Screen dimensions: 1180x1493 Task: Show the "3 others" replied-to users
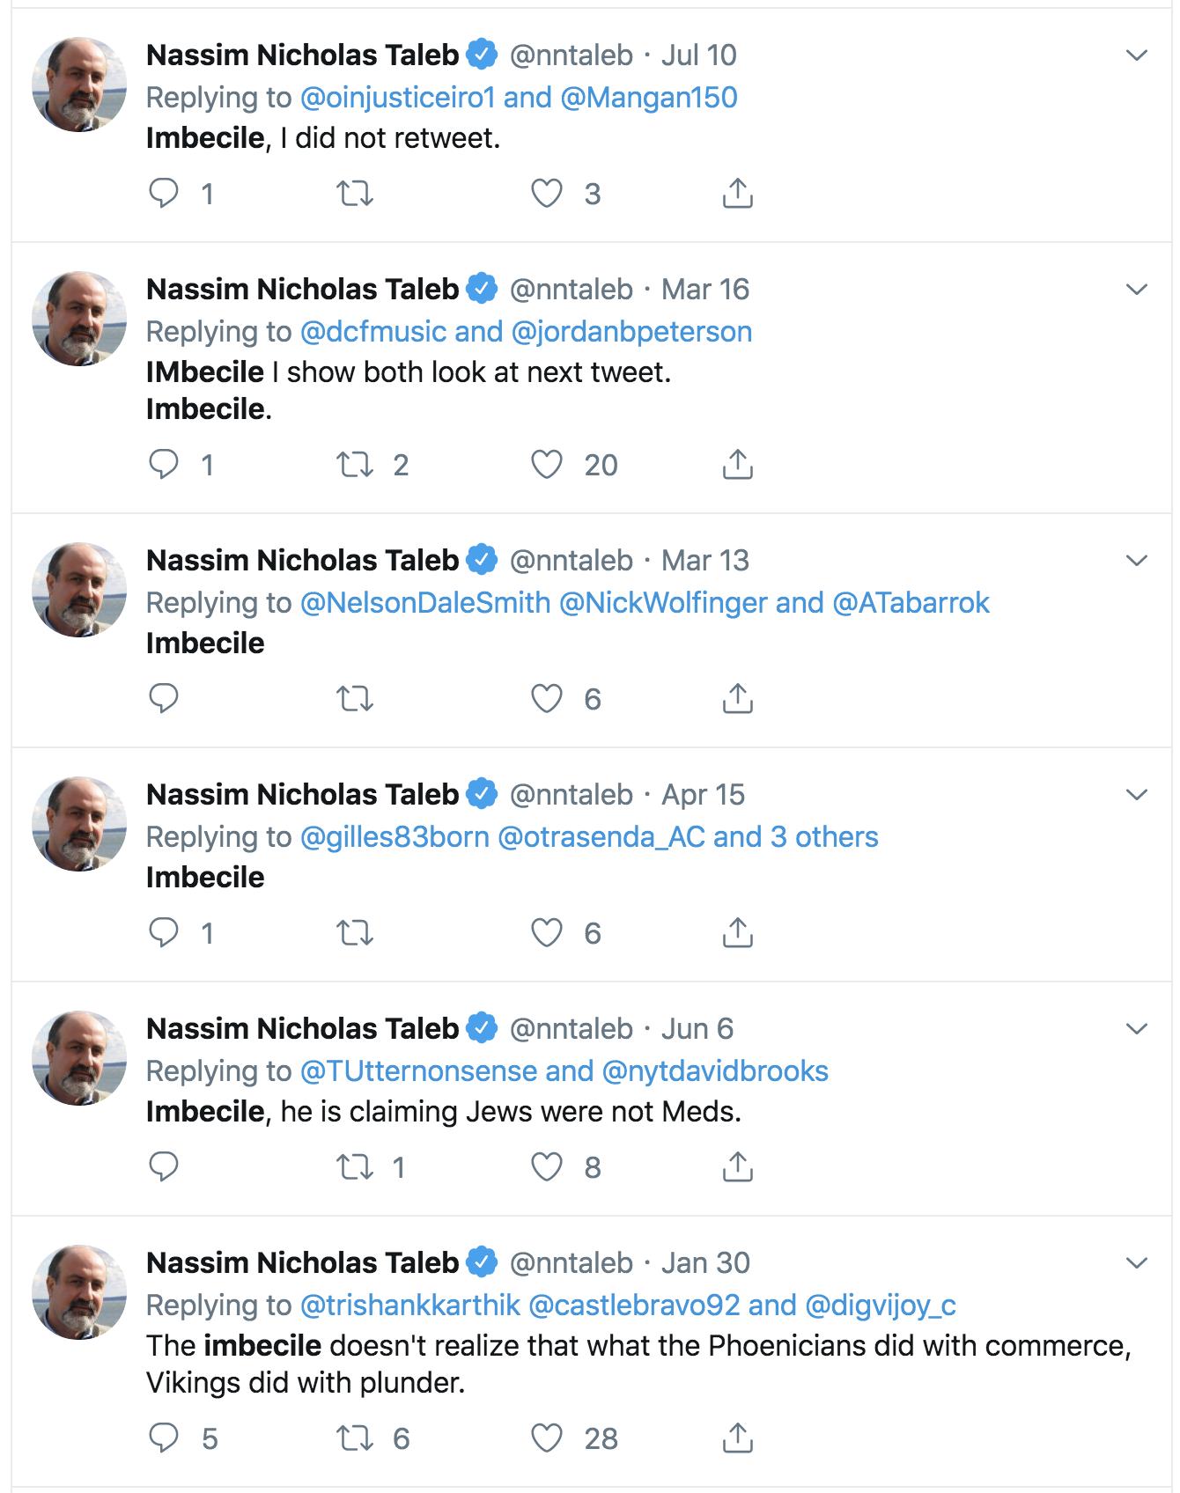[824, 837]
